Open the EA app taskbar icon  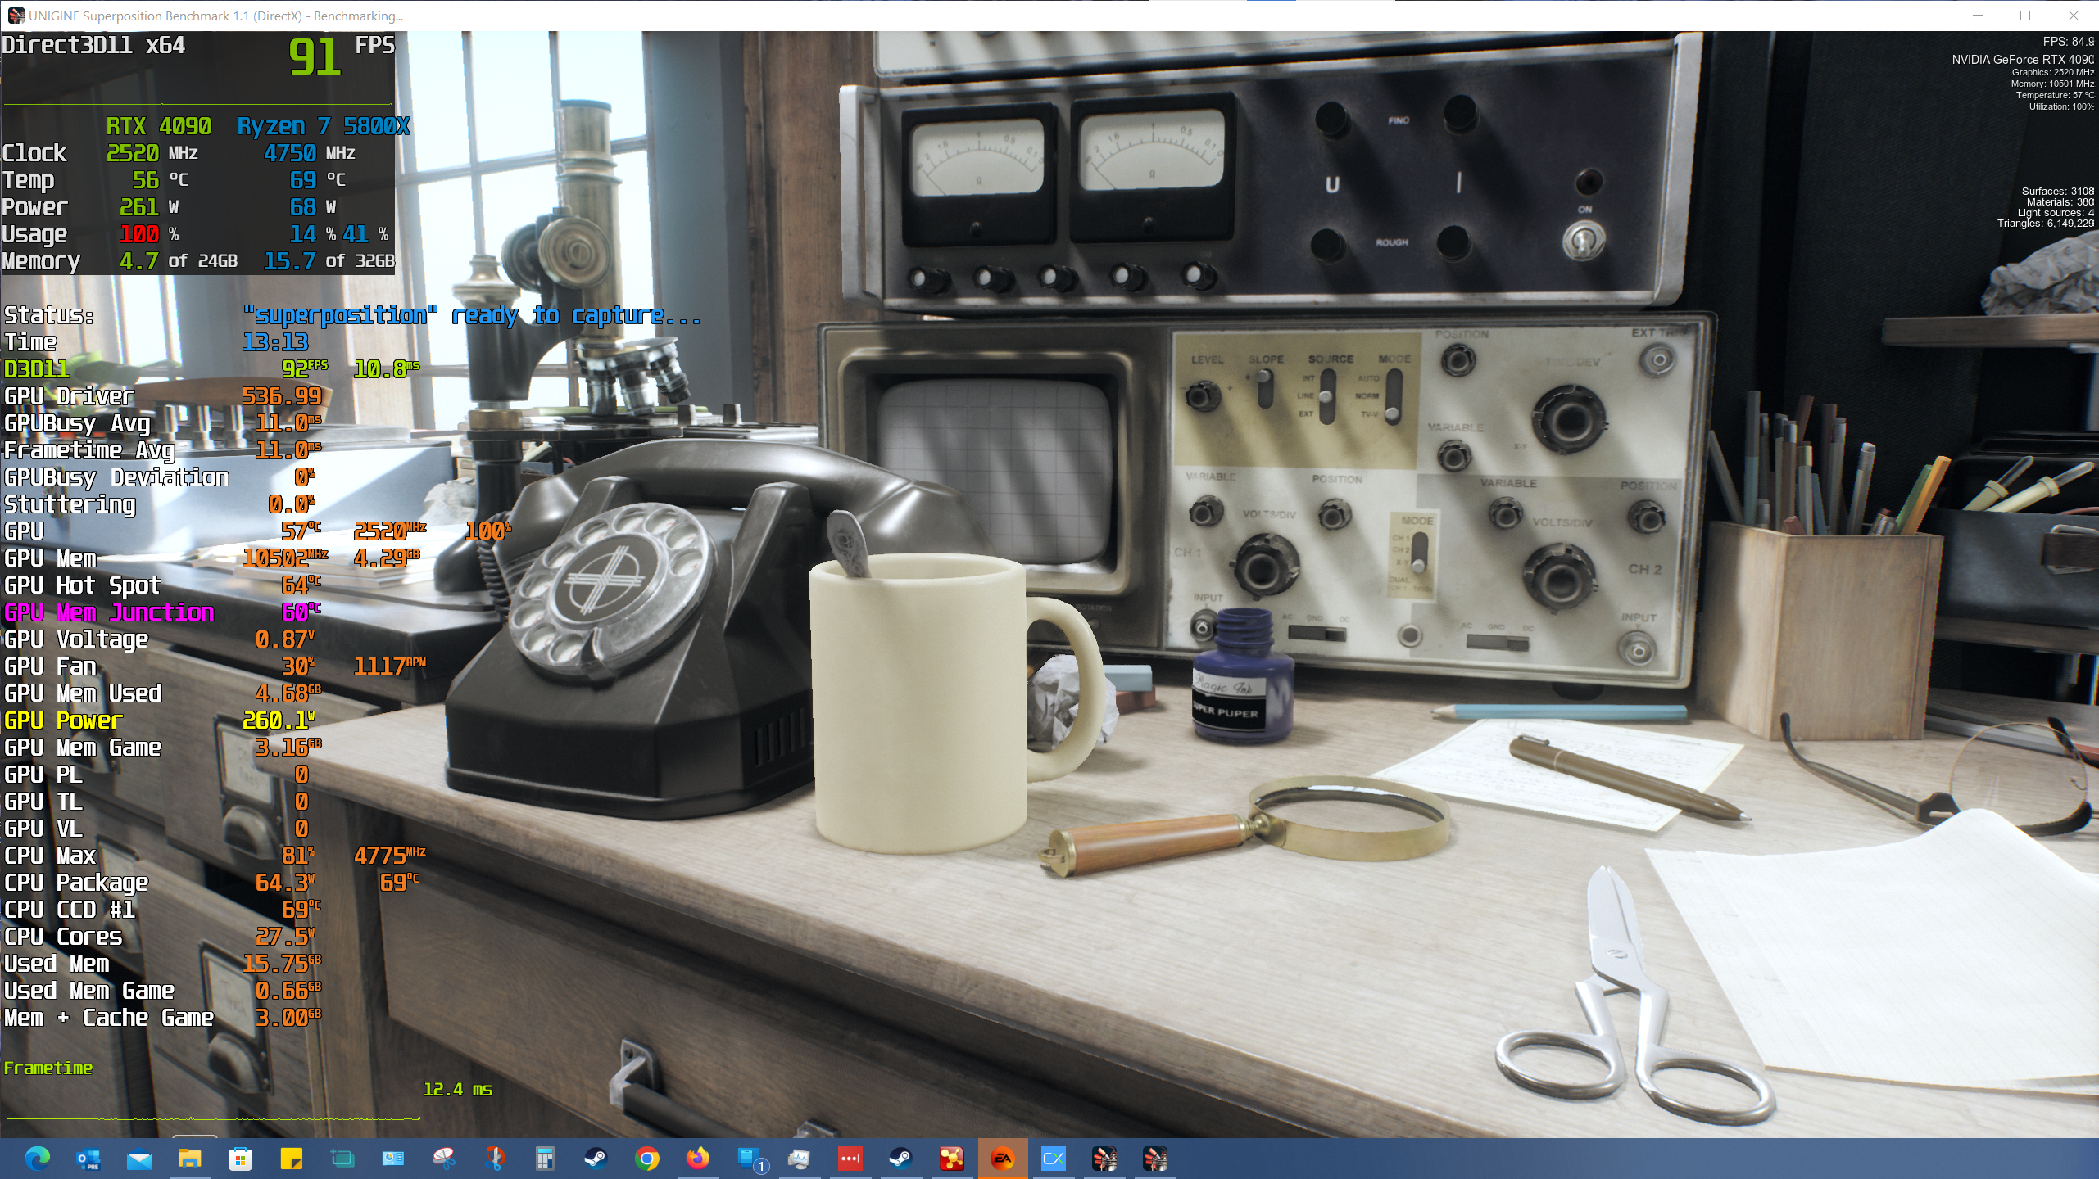pos(1002,1159)
